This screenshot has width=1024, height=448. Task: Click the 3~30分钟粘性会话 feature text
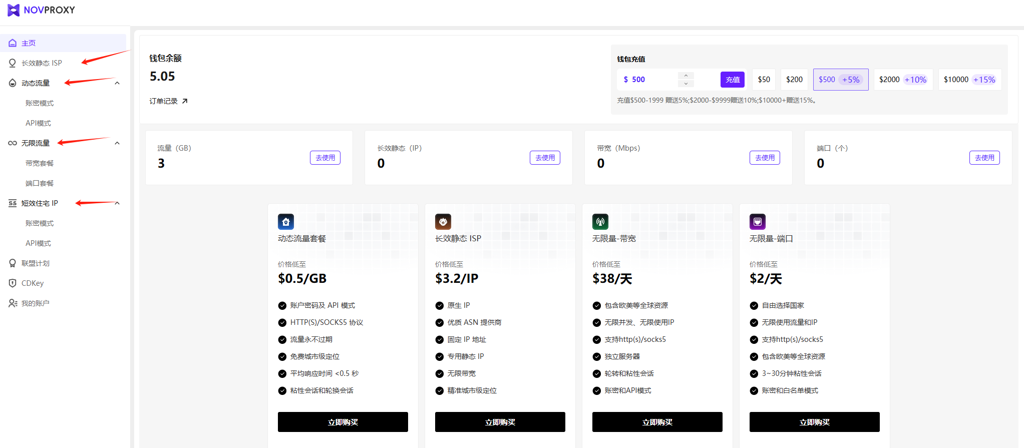click(792, 373)
